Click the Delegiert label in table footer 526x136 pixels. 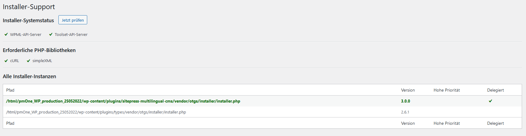pyautogui.click(x=495, y=123)
